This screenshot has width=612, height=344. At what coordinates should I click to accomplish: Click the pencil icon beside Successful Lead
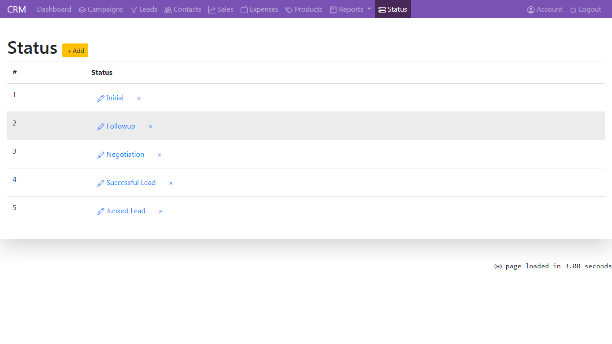101,183
